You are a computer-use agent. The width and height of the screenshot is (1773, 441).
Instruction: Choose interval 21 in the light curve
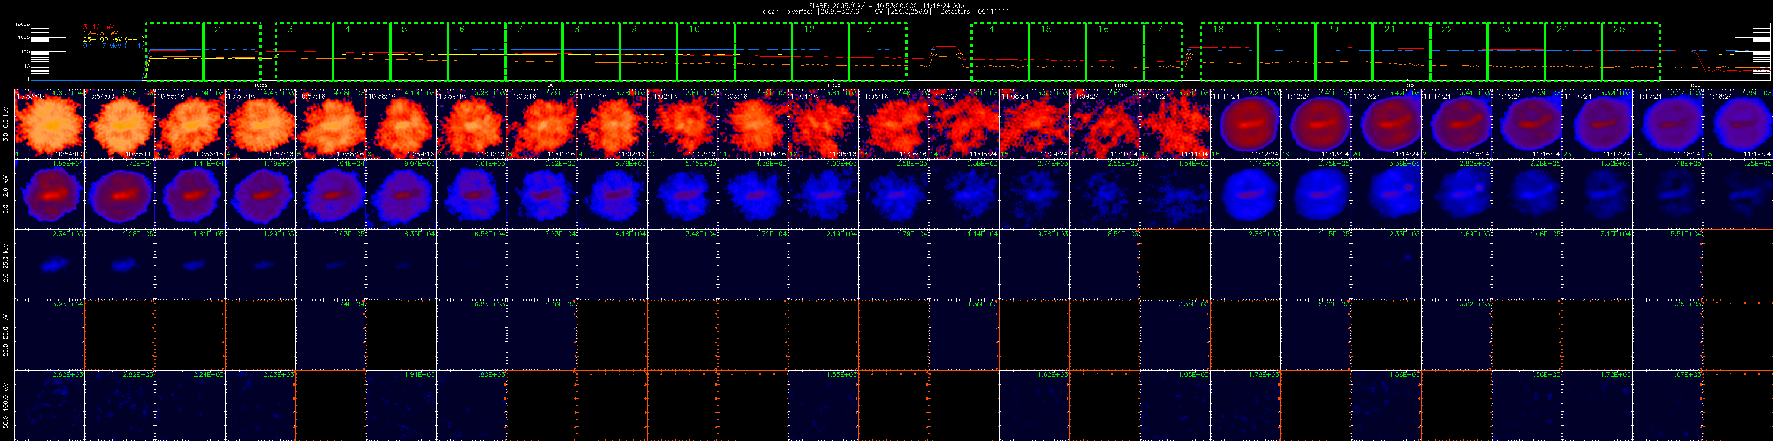(1402, 52)
